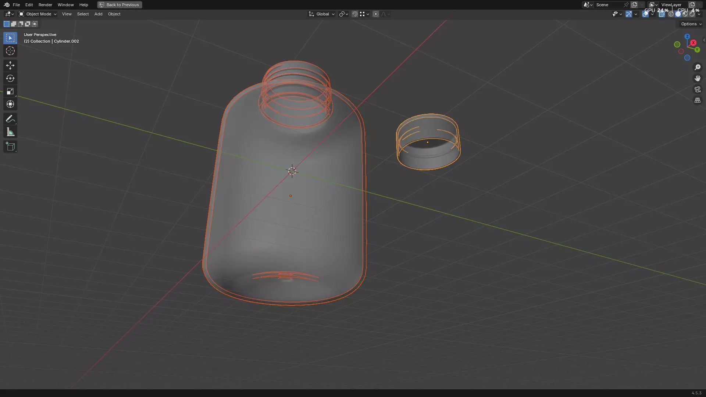The width and height of the screenshot is (706, 397).
Task: Open the viewport Select menu
Action: (x=83, y=14)
